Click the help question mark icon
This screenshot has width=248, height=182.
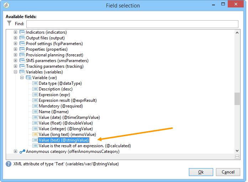pos(9,164)
